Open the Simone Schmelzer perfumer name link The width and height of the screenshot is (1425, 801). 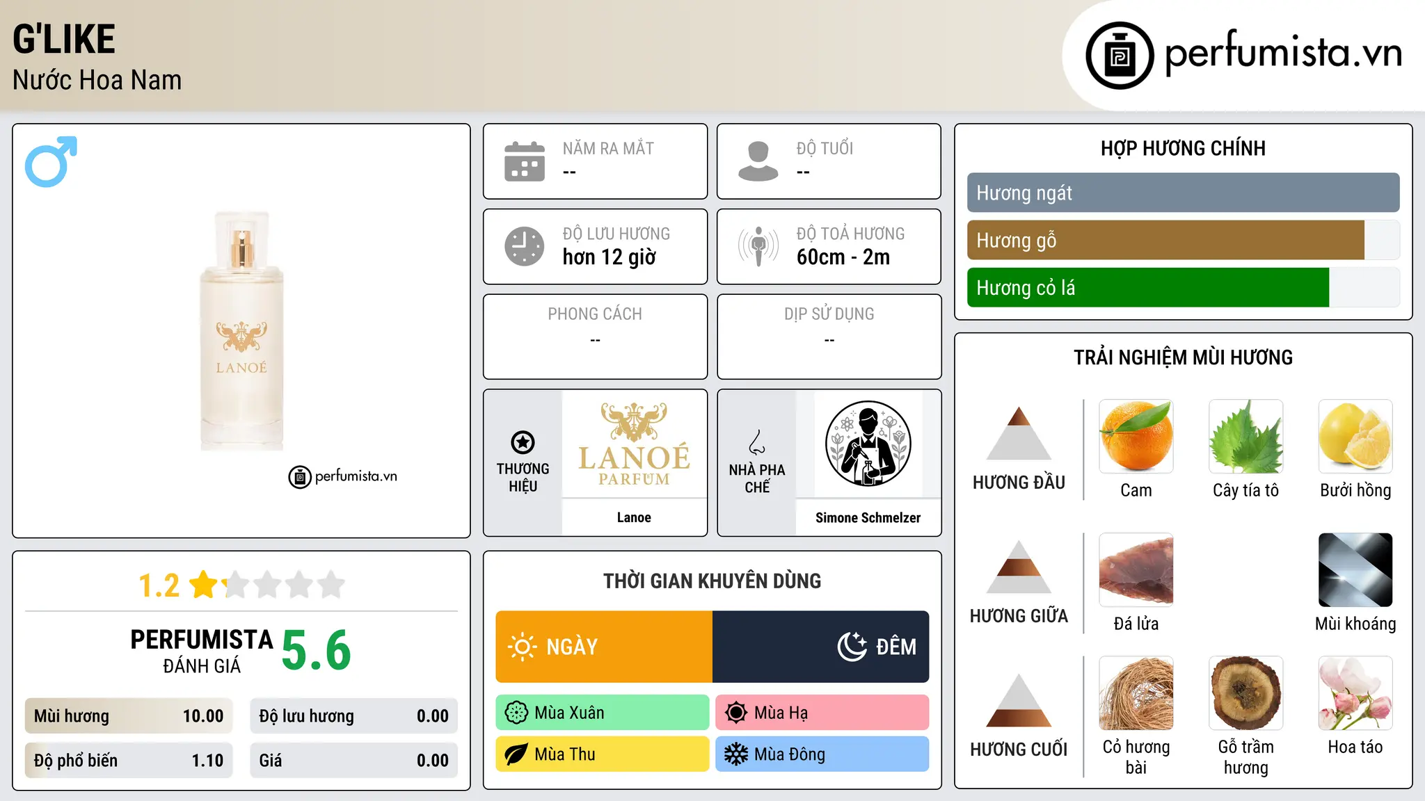pos(868,517)
